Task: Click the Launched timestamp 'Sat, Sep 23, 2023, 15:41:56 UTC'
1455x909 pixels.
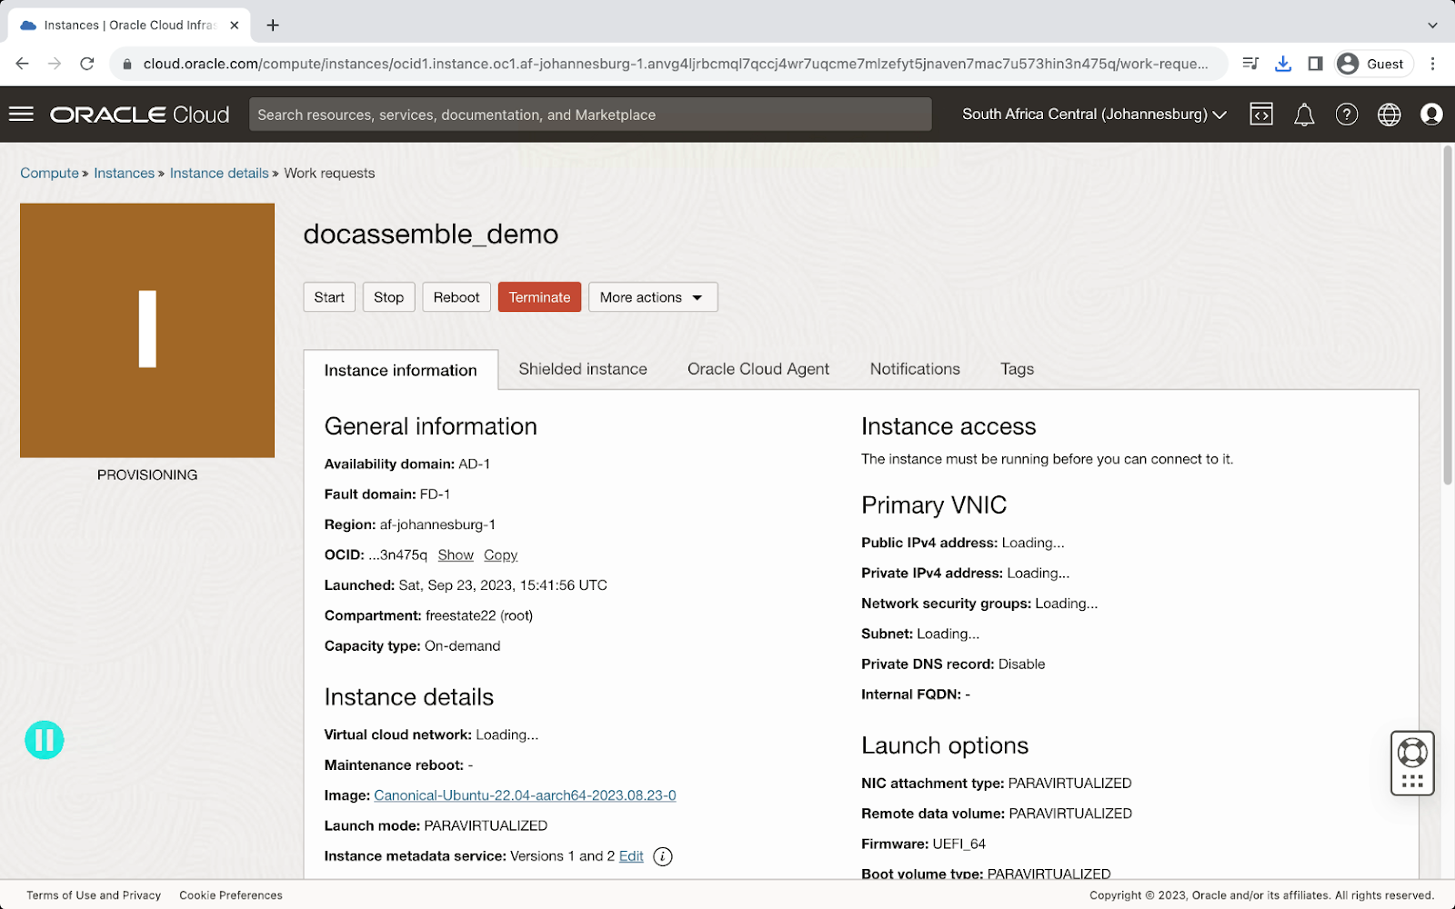Action: coord(503,585)
